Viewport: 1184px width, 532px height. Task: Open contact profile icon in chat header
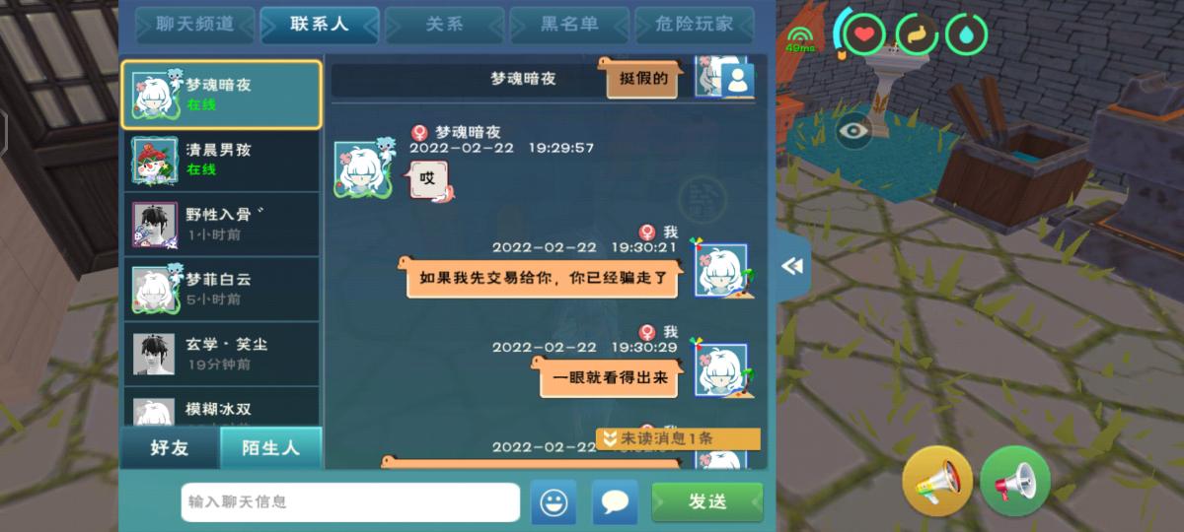point(737,81)
